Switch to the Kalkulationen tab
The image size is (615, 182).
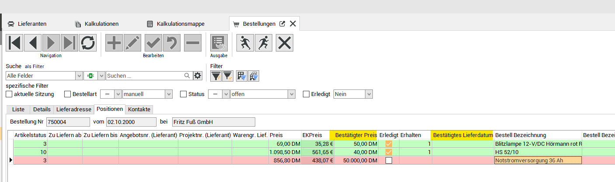coord(97,24)
